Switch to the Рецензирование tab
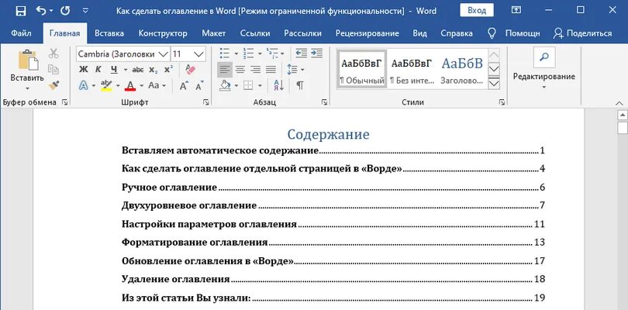The width and height of the screenshot is (628, 310). 367,33
